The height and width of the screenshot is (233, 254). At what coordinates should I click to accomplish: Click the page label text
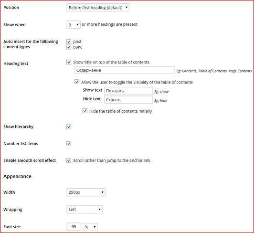coord(78,47)
